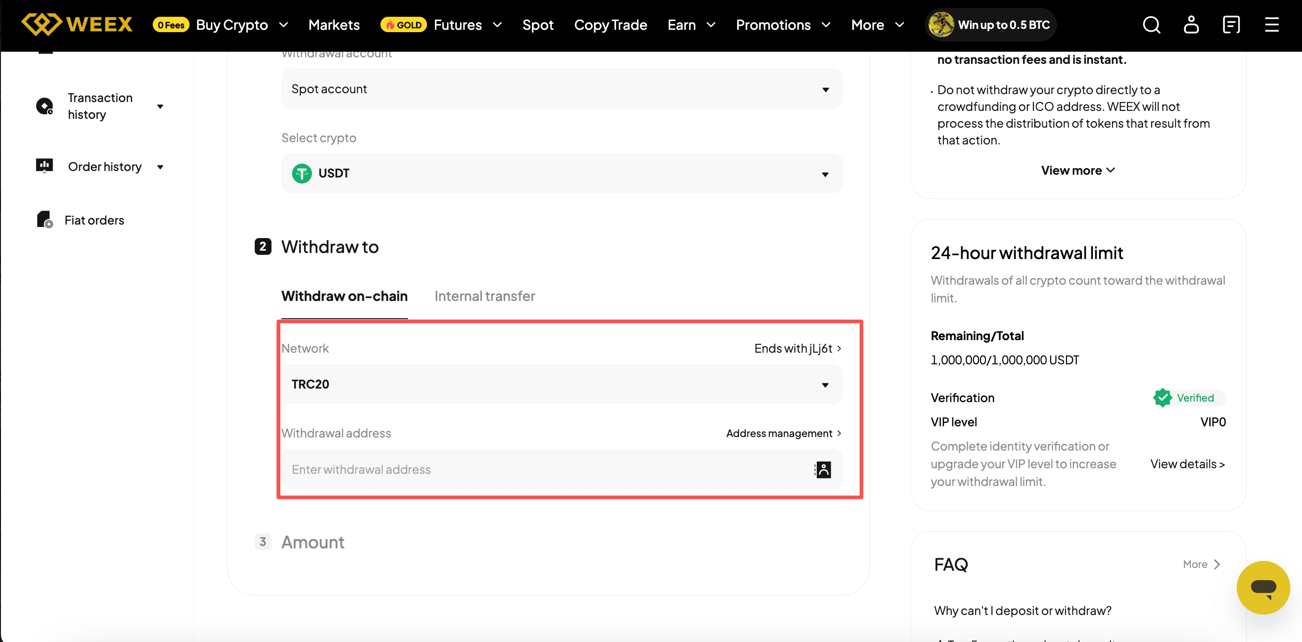Click the 'Remaining/Total' label
Image resolution: width=1302 pixels, height=642 pixels.
point(977,335)
